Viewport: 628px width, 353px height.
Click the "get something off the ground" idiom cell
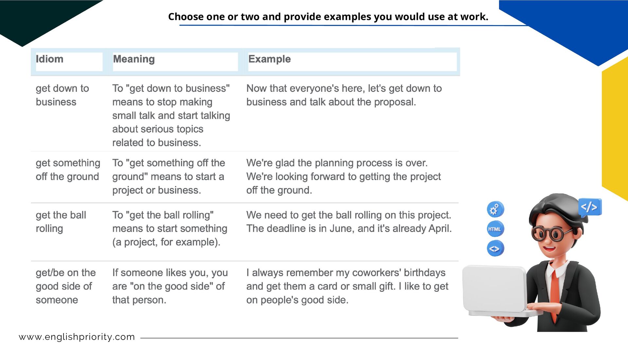click(x=68, y=170)
